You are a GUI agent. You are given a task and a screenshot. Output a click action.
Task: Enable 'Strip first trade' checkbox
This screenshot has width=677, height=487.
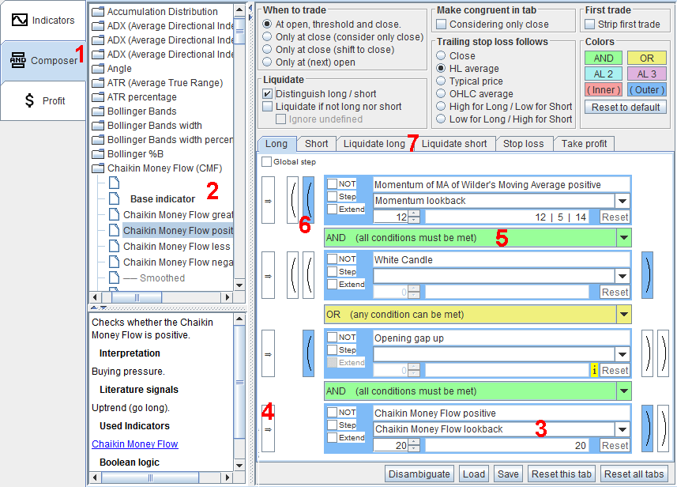tap(590, 25)
